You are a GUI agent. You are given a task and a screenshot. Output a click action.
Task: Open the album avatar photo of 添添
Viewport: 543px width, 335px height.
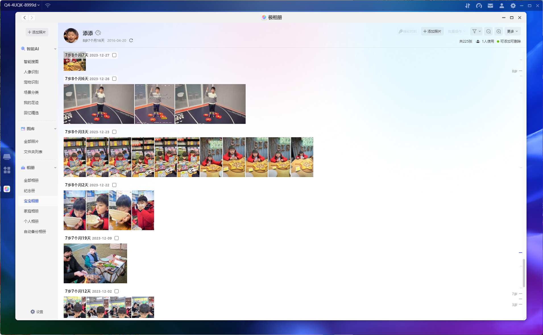(71, 36)
